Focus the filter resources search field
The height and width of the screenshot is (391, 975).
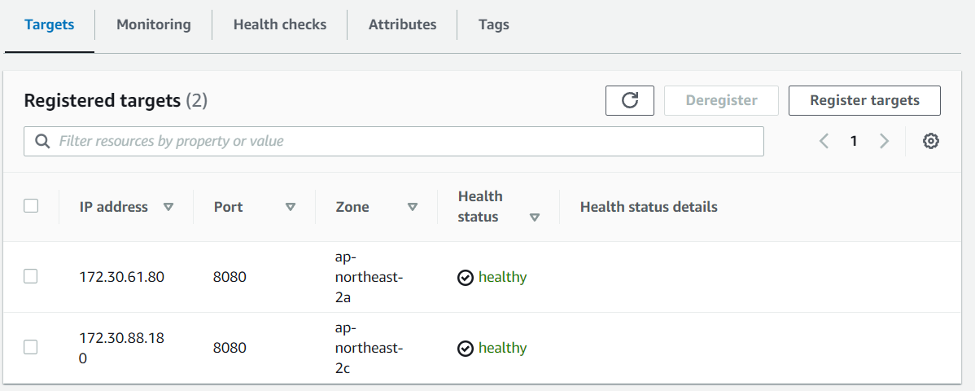407,141
